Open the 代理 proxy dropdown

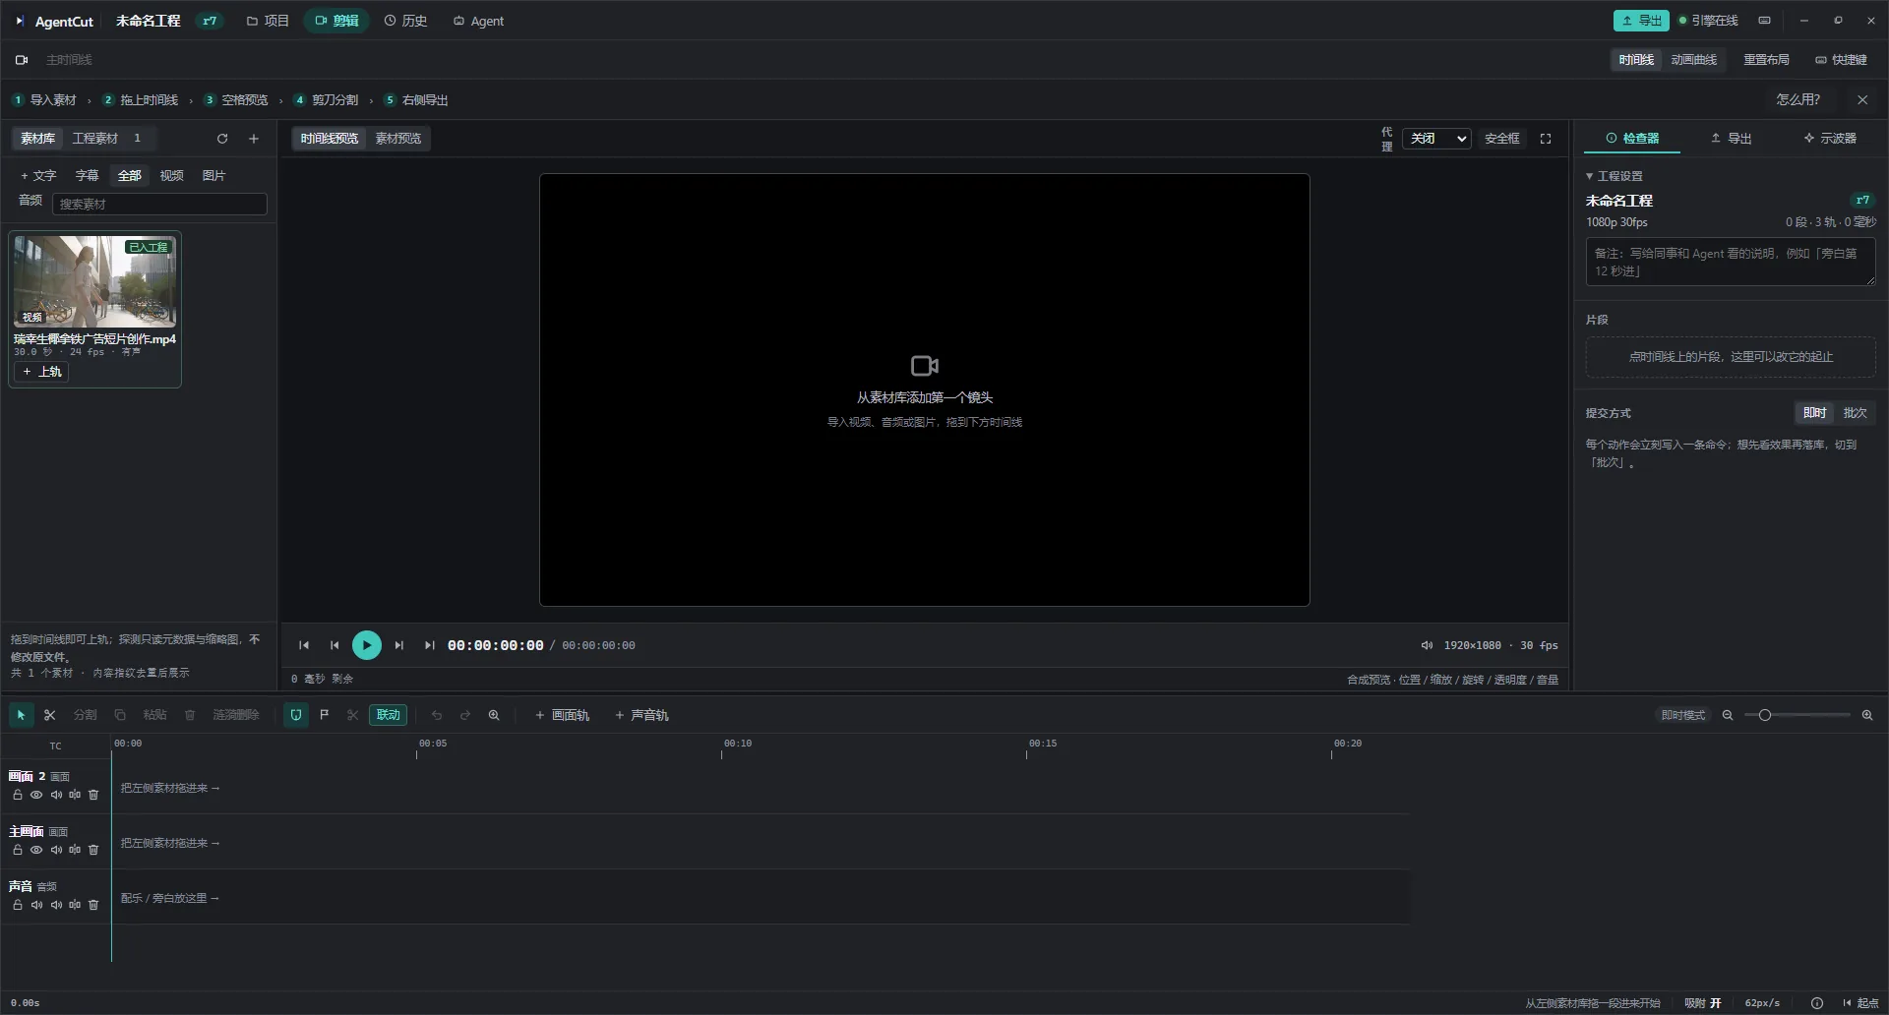click(x=1436, y=139)
